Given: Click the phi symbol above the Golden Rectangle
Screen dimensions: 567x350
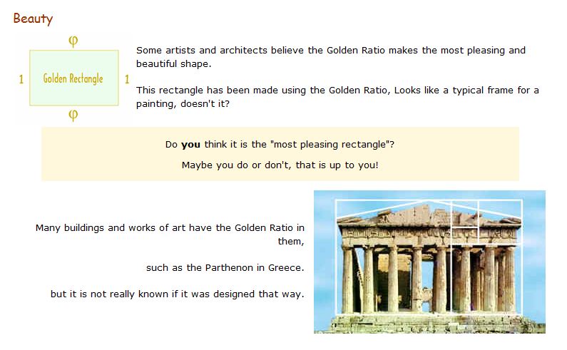Looking at the screenshot, I should pyautogui.click(x=73, y=41).
